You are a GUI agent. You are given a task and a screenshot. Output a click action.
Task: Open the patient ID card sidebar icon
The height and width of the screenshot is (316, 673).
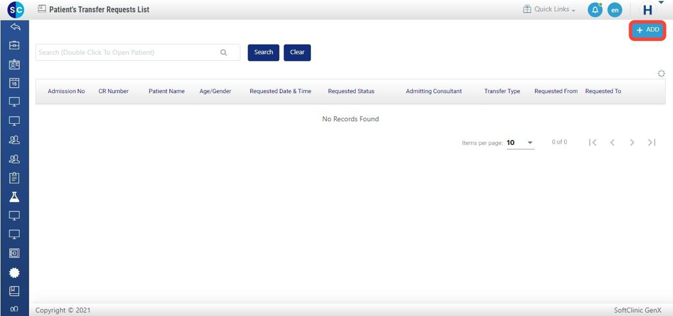click(x=14, y=64)
